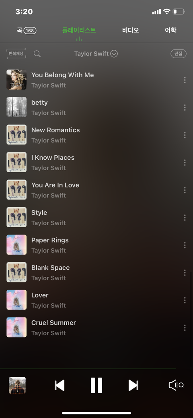This screenshot has width=193, height=418.
Task: Expand the Taylor Swift playlist dropdown
Action: point(96,54)
